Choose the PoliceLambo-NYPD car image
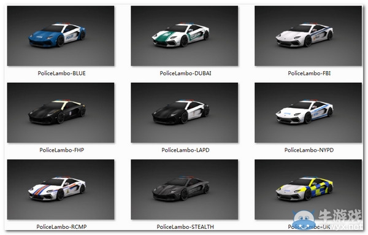Screen dimensions: 368x235 tap(308, 113)
